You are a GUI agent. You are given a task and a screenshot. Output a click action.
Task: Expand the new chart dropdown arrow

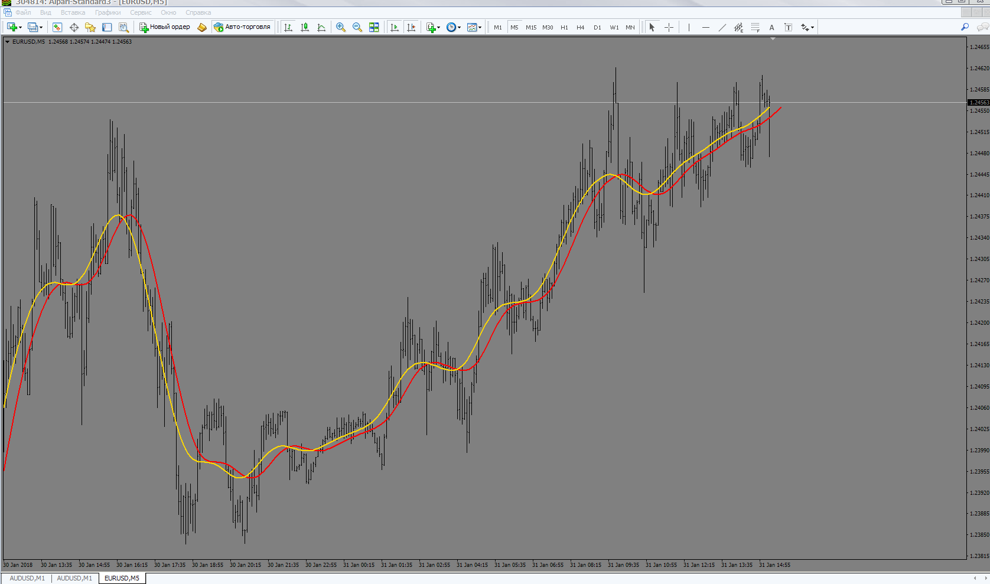point(21,28)
